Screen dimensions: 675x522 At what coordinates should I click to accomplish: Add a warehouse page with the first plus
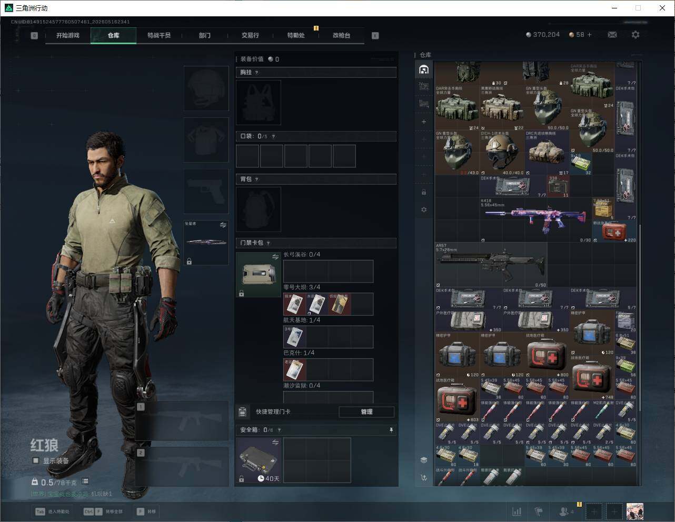coord(424,122)
